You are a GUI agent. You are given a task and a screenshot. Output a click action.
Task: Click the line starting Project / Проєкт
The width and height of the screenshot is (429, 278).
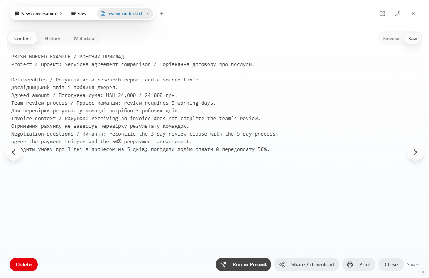[x=133, y=64]
